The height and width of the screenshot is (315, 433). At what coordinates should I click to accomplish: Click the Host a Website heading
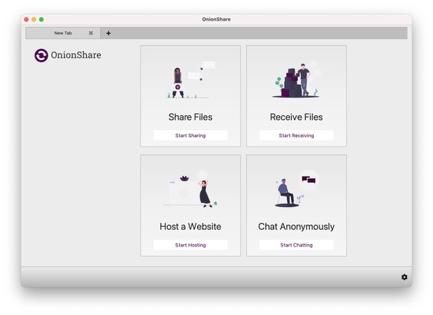(x=190, y=227)
